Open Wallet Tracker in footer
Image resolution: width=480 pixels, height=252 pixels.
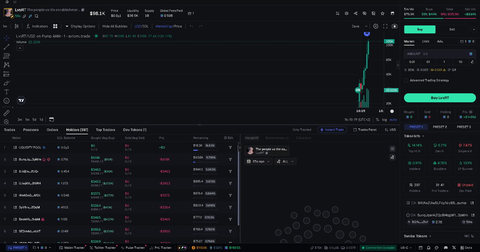click(x=72, y=248)
